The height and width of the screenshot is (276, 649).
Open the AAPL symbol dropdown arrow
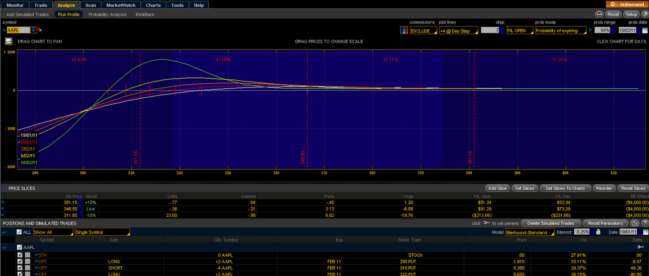[33, 30]
